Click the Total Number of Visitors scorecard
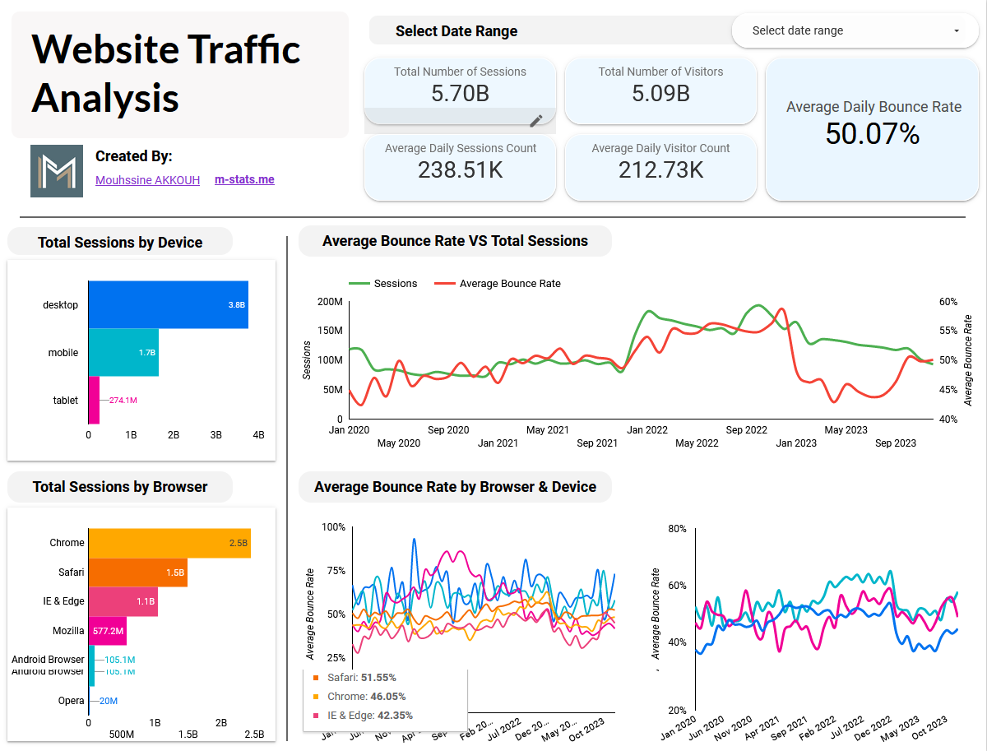The width and height of the screenshot is (987, 751). pyautogui.click(x=660, y=90)
